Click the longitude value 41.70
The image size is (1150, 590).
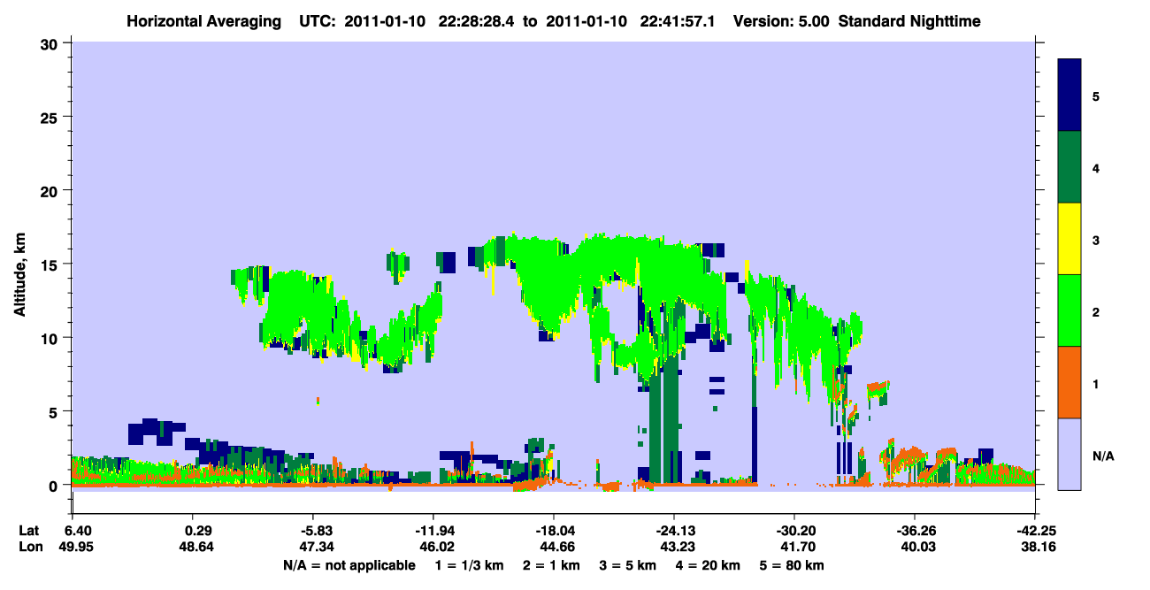click(800, 548)
